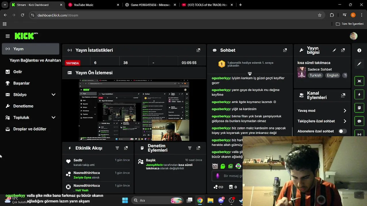Click the stream preview video

point(134,110)
